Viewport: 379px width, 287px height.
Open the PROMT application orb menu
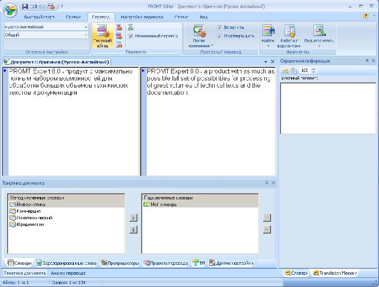(10, 10)
